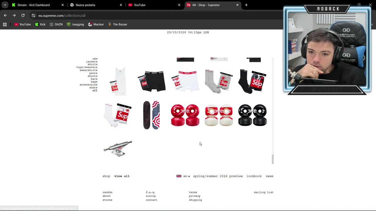Open the f.a.q. link
Image resolution: width=376 pixels, height=211 pixels.
click(150, 192)
